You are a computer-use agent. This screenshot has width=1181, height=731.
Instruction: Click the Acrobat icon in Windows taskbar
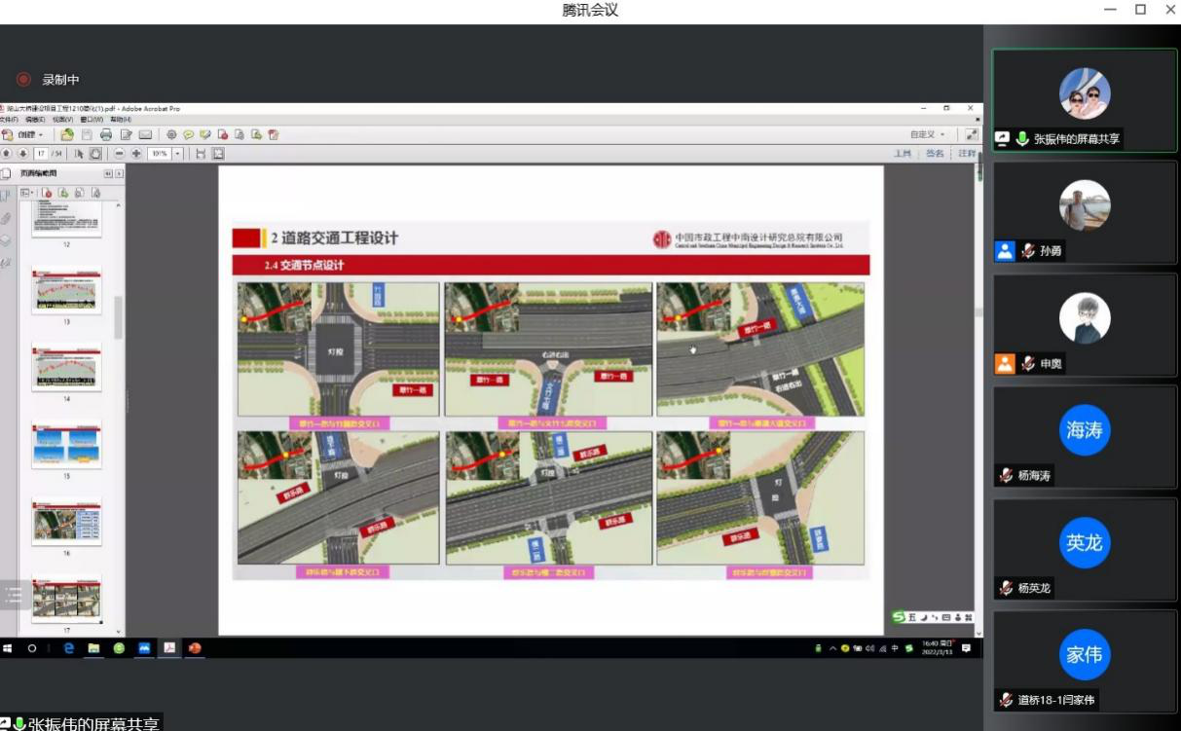[168, 648]
